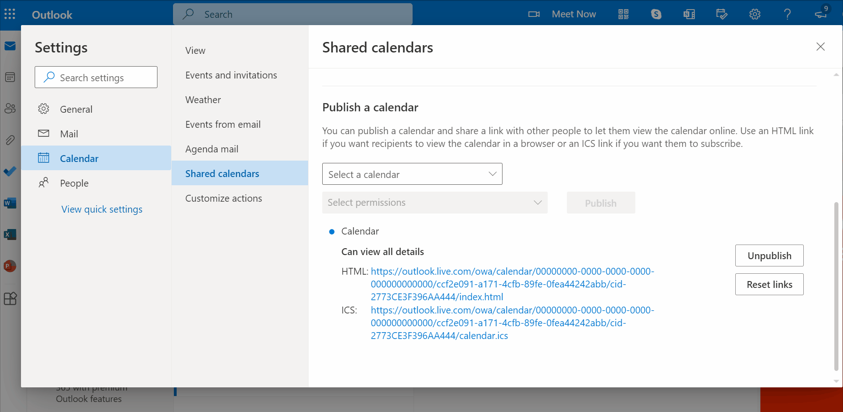This screenshot has height=412, width=843.
Task: Open Weather calendar settings
Action: (240, 99)
